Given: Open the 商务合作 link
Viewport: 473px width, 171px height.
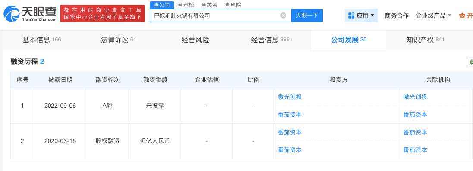Looking at the screenshot, I should pyautogui.click(x=397, y=16).
